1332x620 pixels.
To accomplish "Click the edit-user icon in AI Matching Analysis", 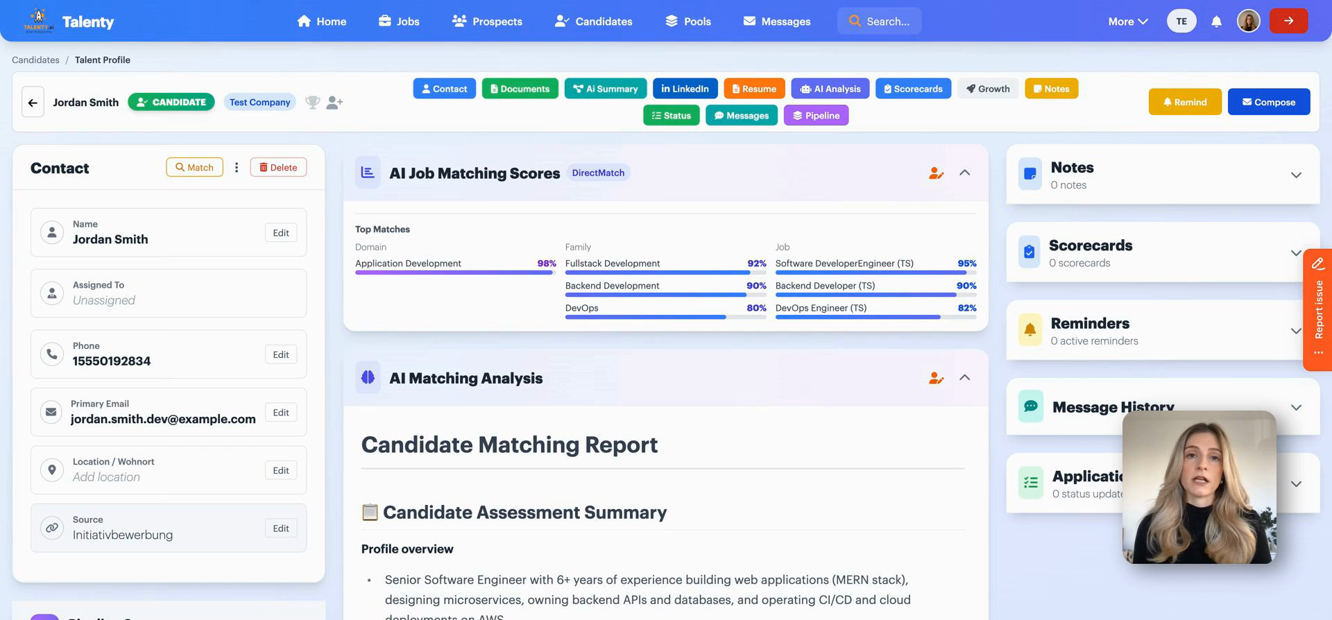I will pyautogui.click(x=936, y=378).
